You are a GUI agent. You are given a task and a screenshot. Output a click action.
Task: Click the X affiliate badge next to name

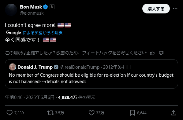pos(52,7)
